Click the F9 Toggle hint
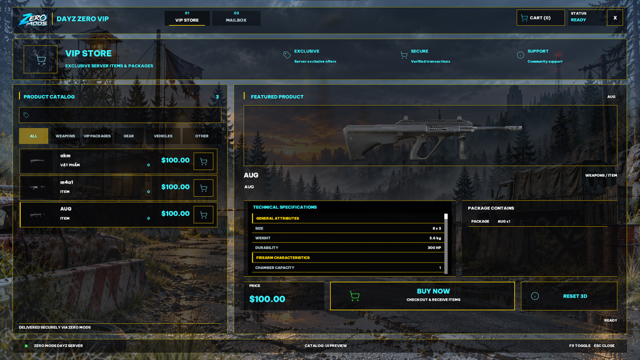This screenshot has width=640, height=360. 580,346
